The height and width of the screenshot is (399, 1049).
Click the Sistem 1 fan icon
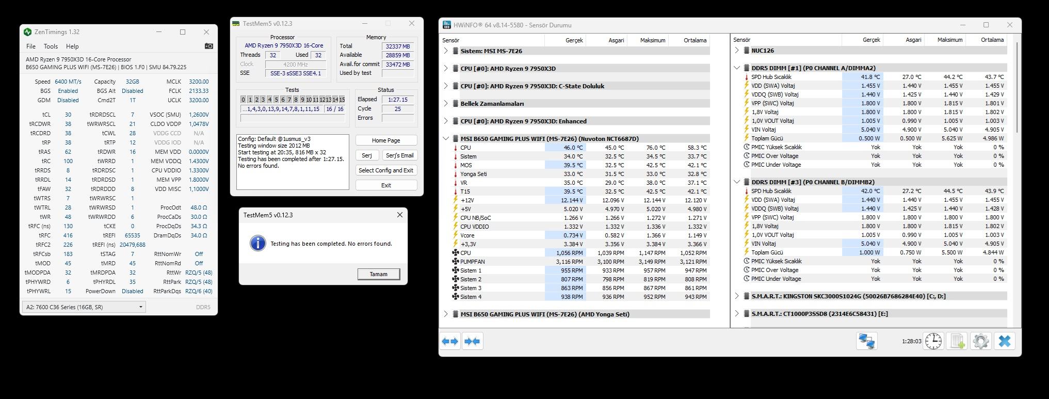(455, 270)
